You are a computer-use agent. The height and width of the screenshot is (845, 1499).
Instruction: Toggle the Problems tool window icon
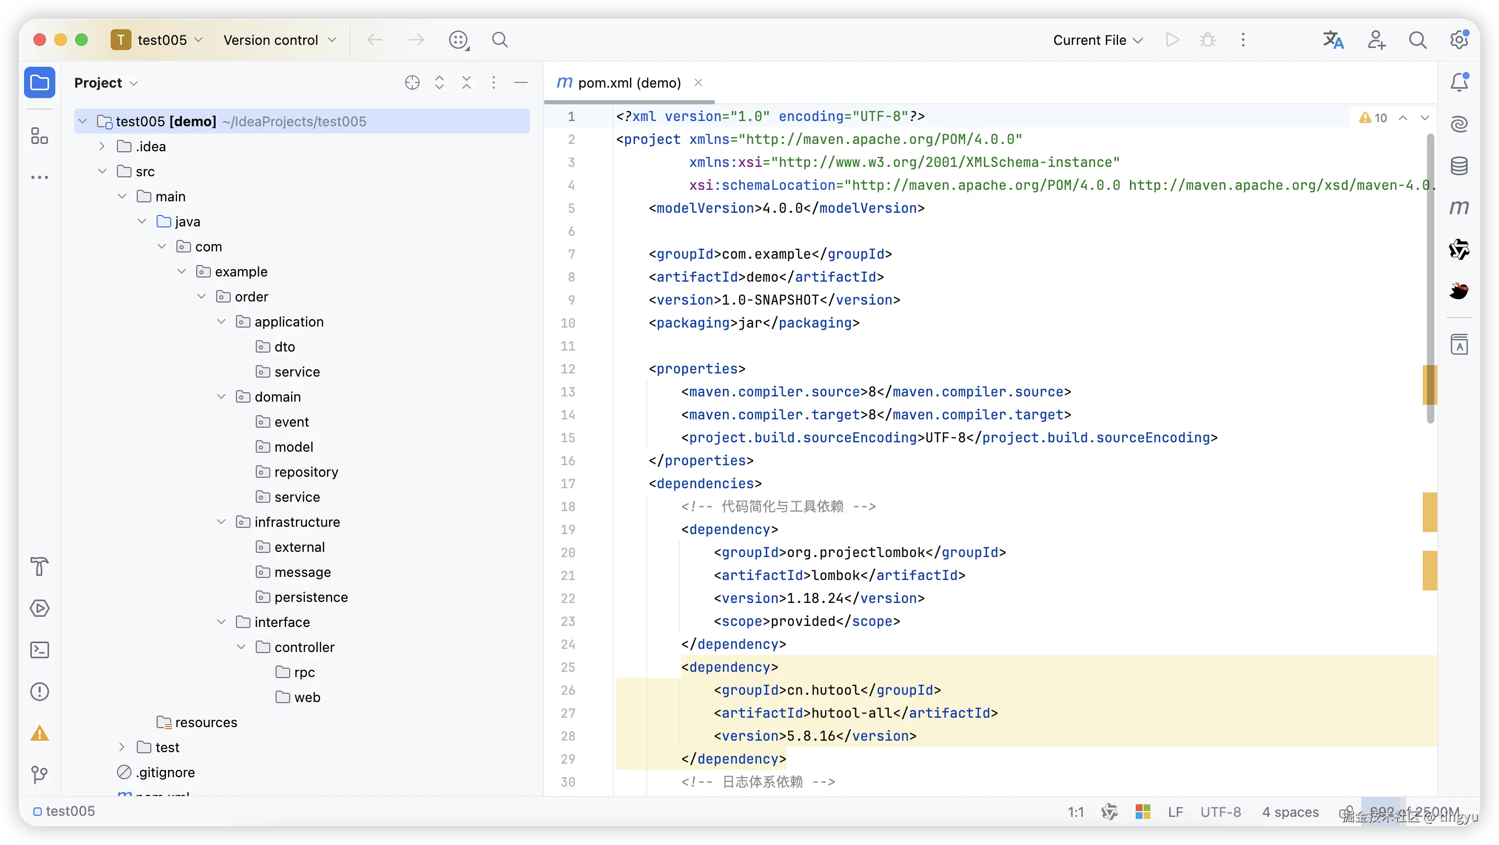point(40,692)
